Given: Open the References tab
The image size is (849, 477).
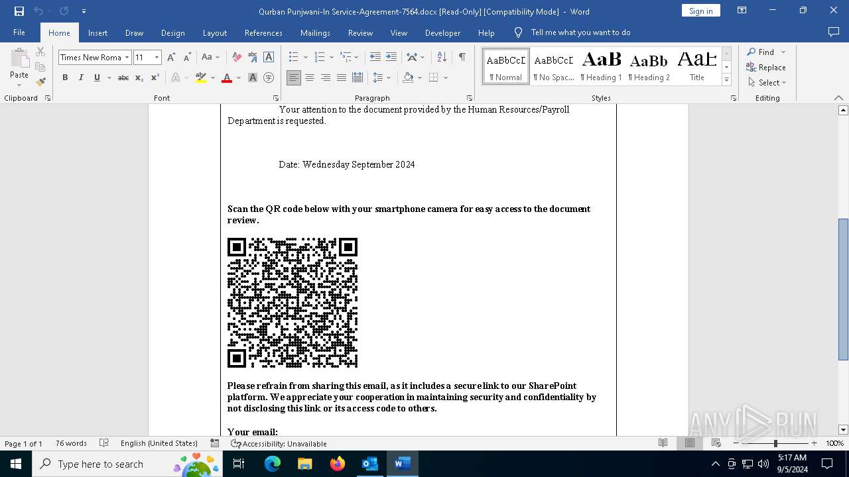Looking at the screenshot, I should pos(263,32).
